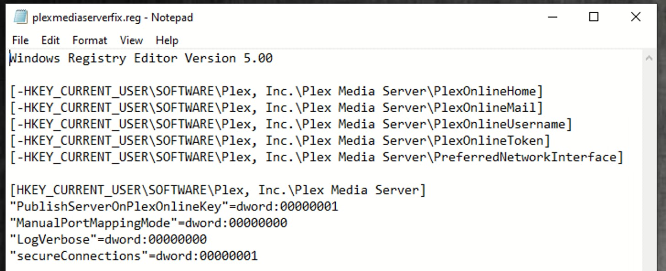Click the scrollbar up arrow

(x=649, y=58)
